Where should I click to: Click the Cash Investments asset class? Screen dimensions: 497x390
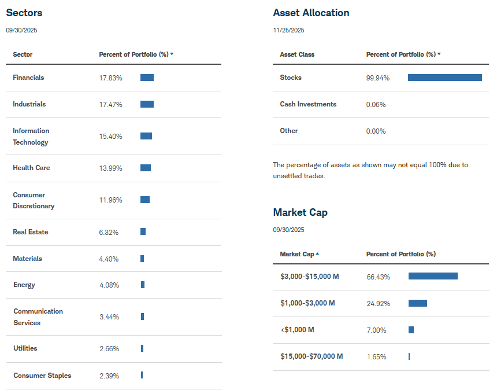coord(308,104)
